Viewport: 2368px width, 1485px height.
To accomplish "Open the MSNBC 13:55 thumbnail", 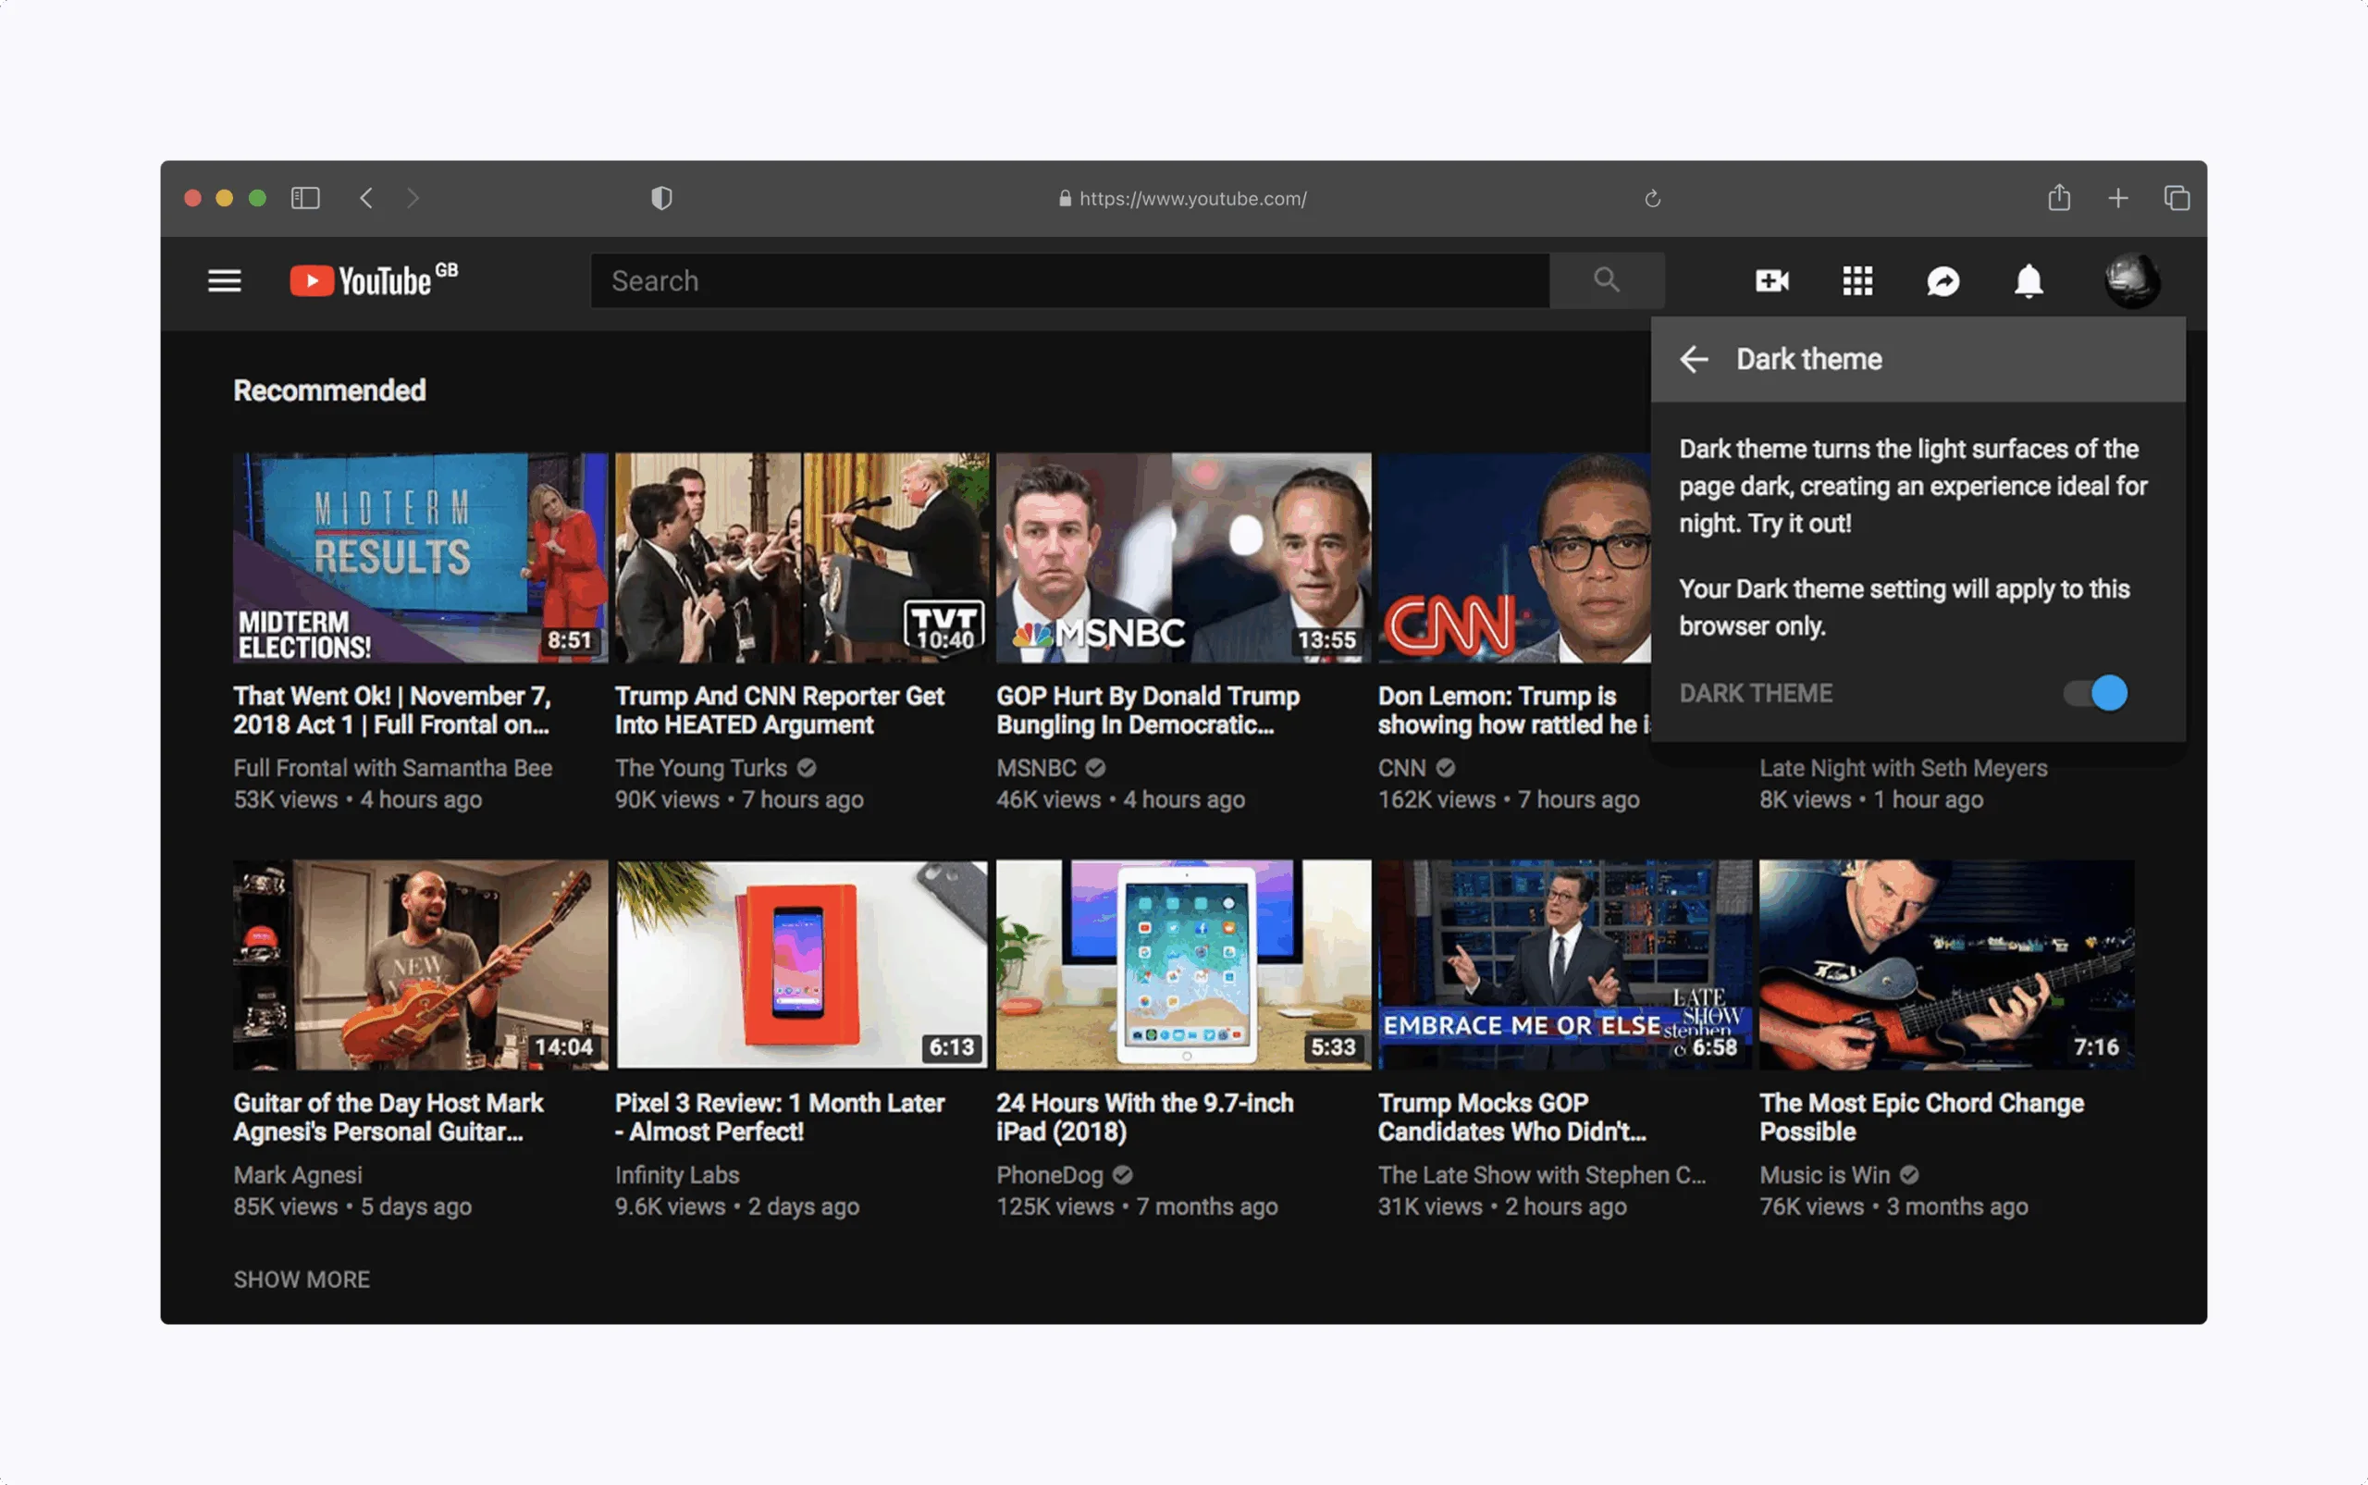I will pyautogui.click(x=1183, y=558).
